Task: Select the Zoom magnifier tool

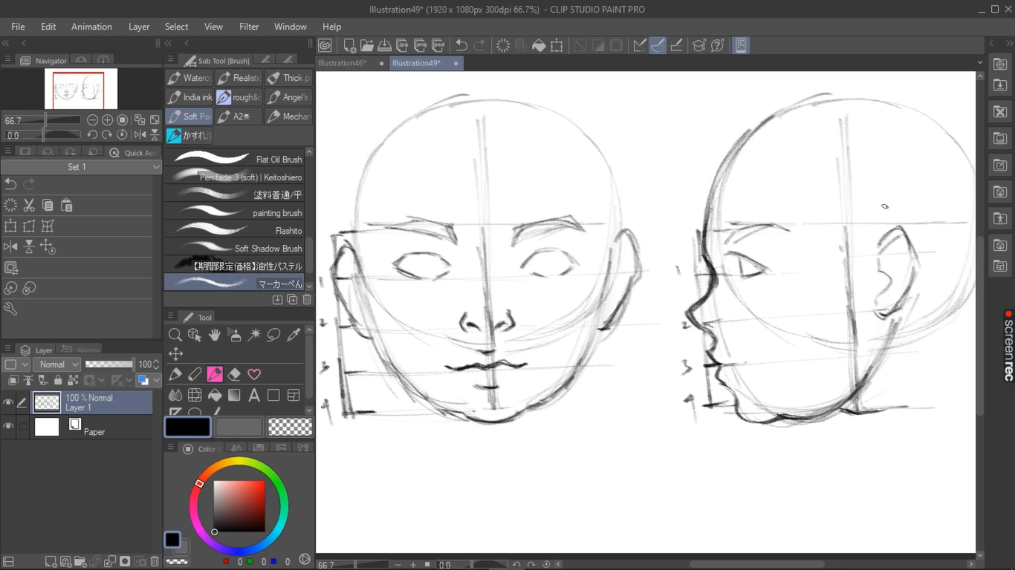Action: pos(175,335)
